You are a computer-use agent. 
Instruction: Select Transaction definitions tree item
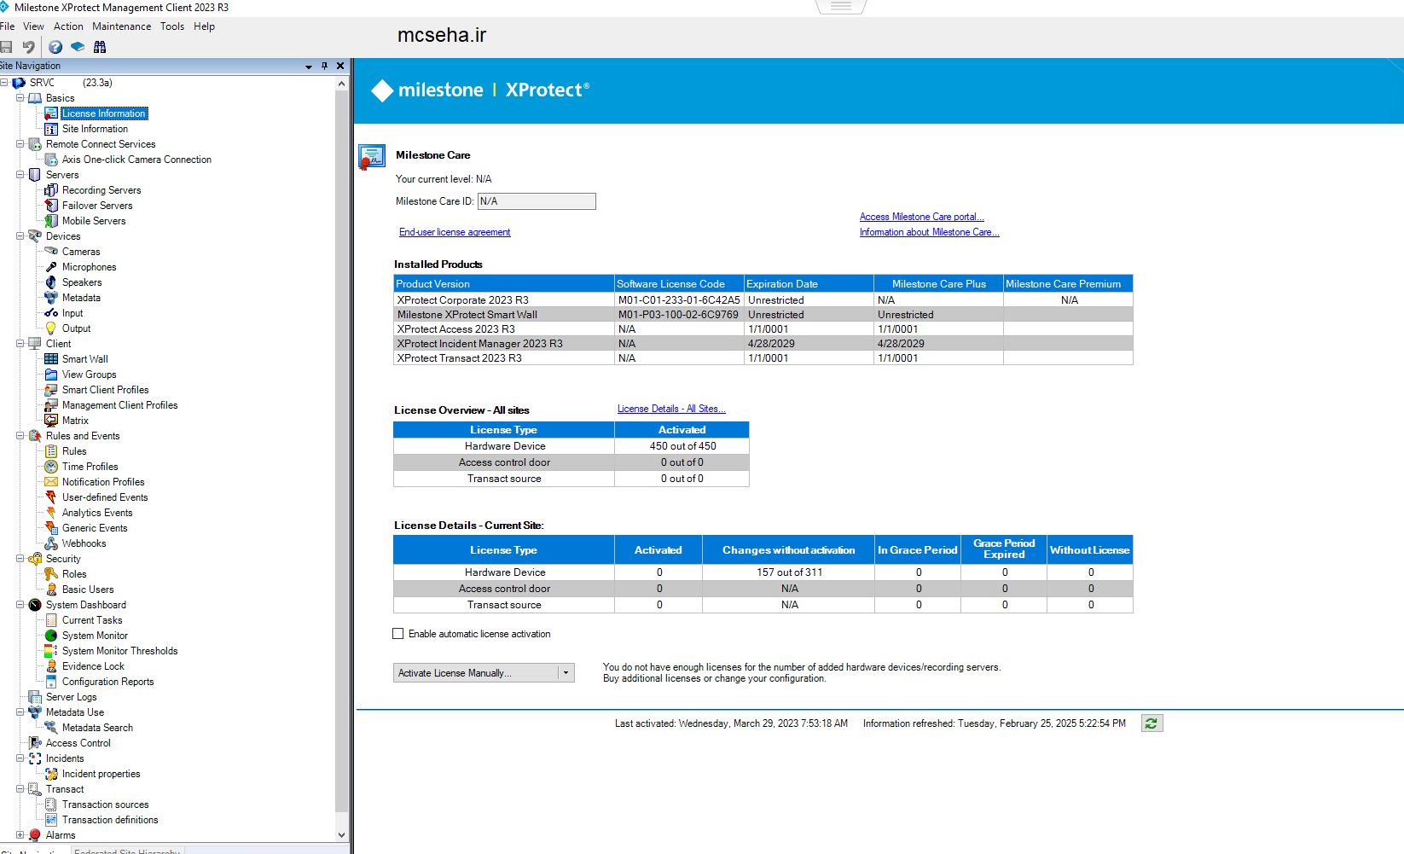(110, 820)
